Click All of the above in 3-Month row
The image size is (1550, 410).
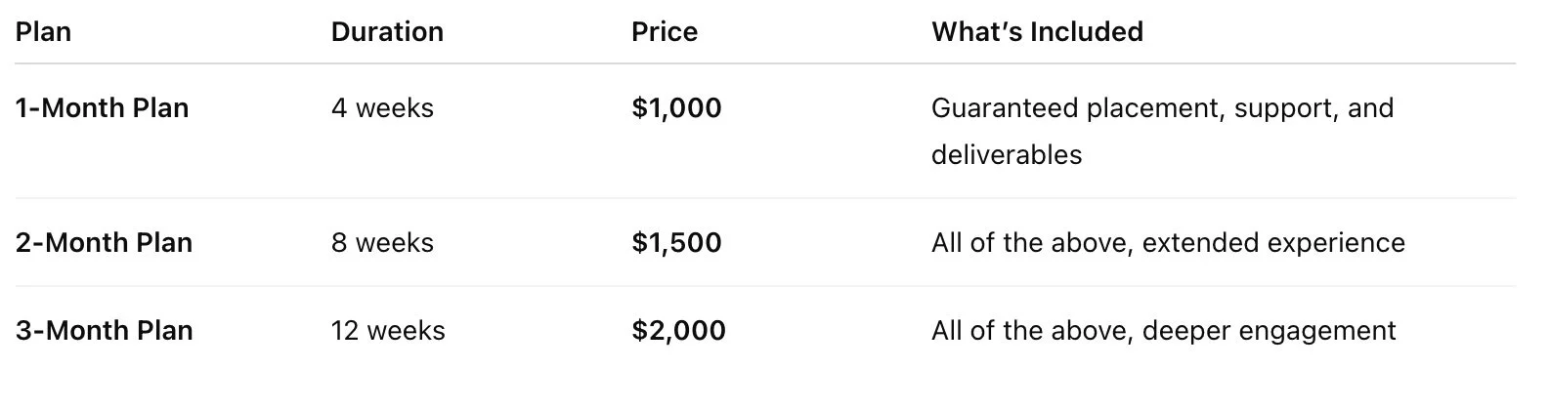coord(1032,330)
